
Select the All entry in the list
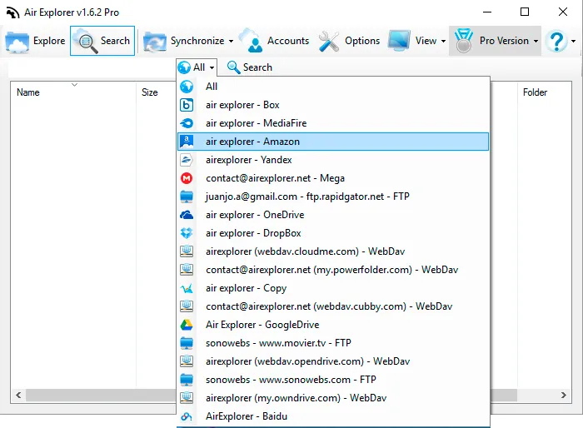pyautogui.click(x=333, y=87)
